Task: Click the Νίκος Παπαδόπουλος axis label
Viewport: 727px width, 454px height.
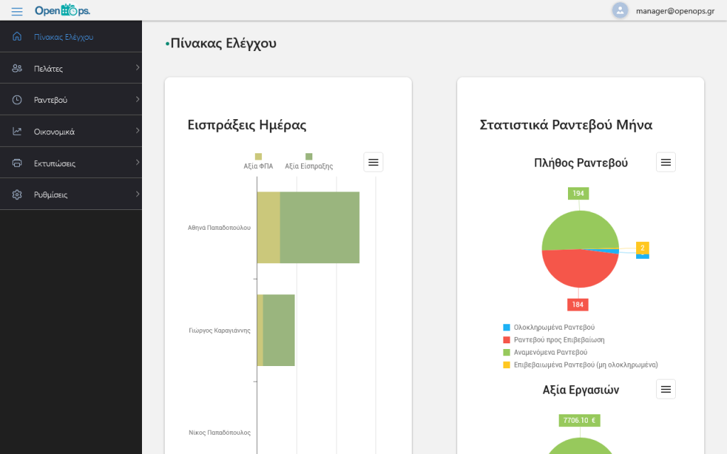Action: point(219,433)
